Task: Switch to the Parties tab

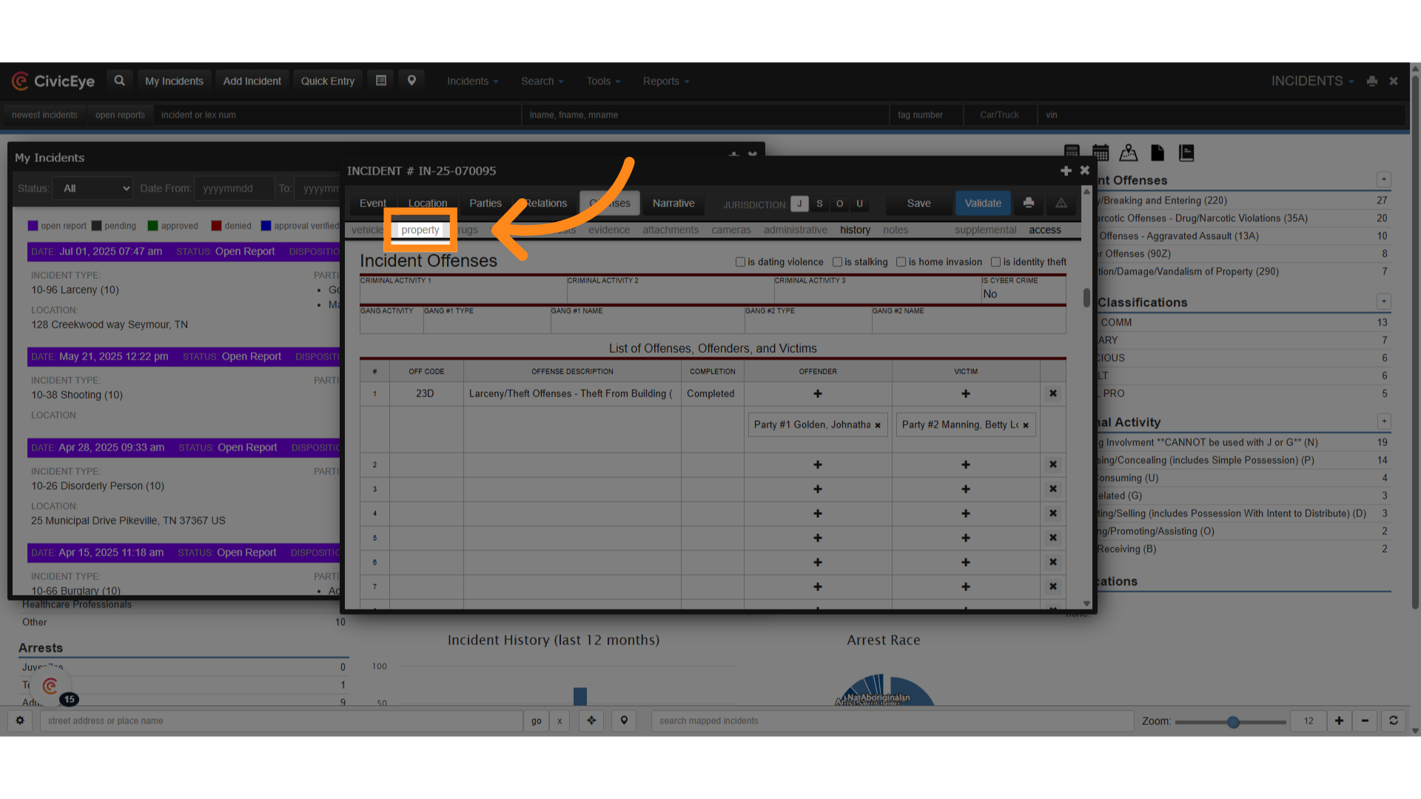Action: (x=486, y=203)
